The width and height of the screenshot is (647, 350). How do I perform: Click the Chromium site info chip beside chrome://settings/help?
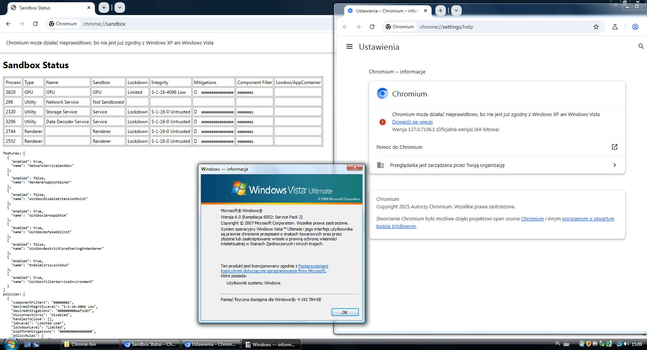click(x=400, y=27)
